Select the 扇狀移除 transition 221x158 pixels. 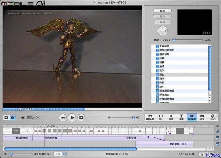click(180, 55)
